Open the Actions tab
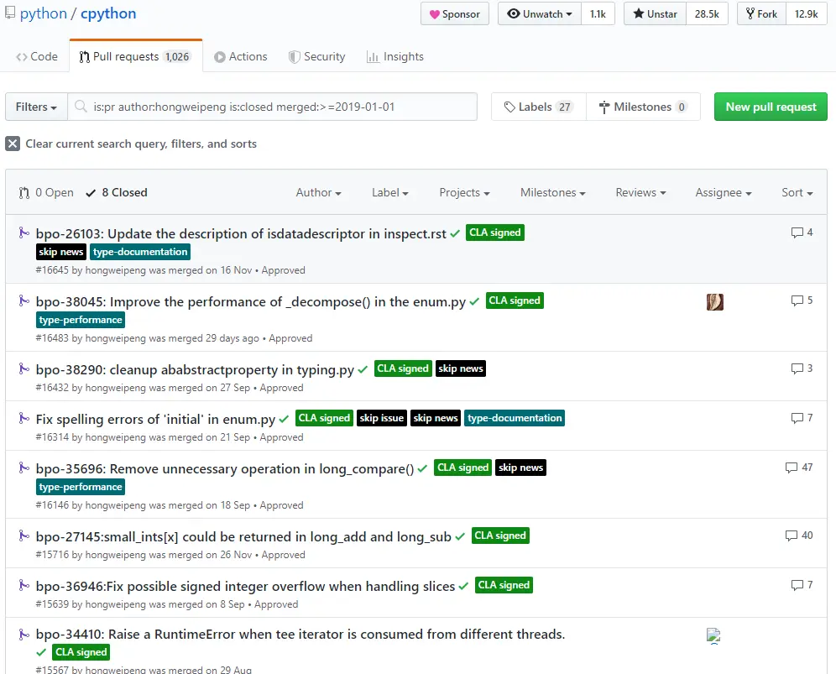 click(241, 56)
